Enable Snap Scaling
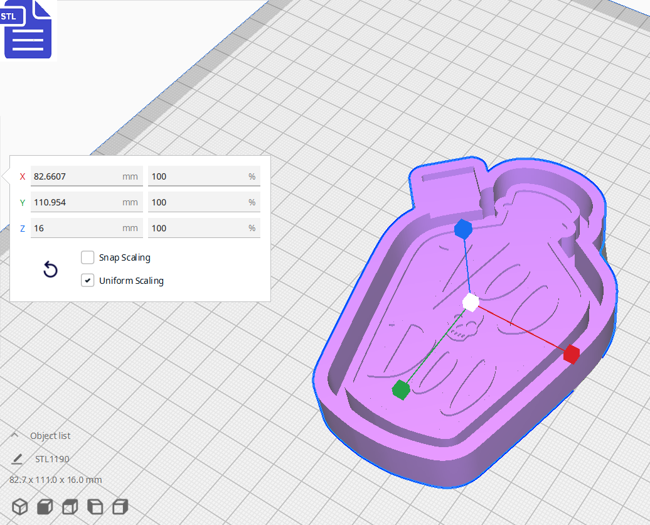 (87, 257)
